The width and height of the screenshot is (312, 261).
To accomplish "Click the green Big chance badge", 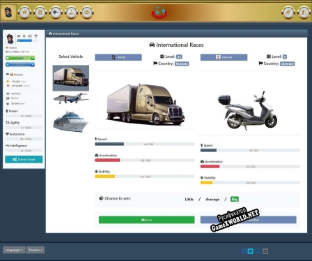I will [235, 199].
